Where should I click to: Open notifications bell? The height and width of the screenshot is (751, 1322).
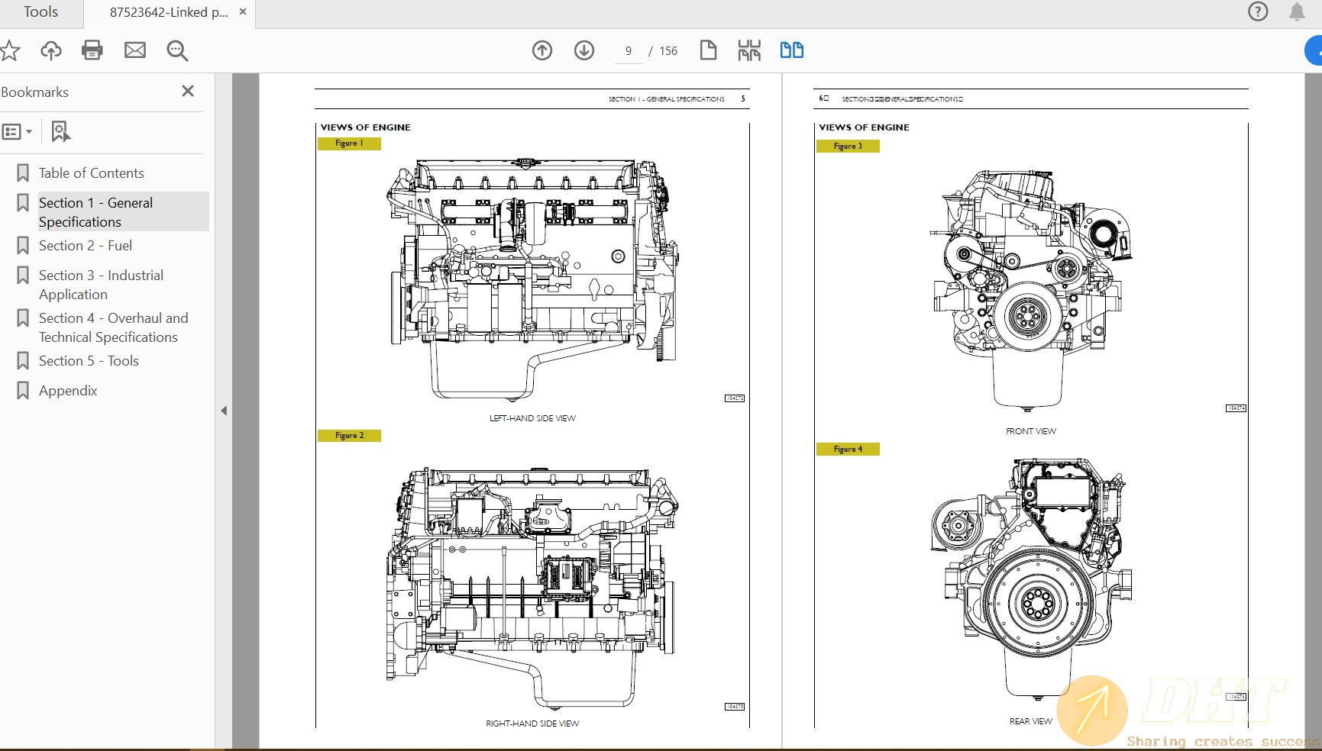[1296, 11]
